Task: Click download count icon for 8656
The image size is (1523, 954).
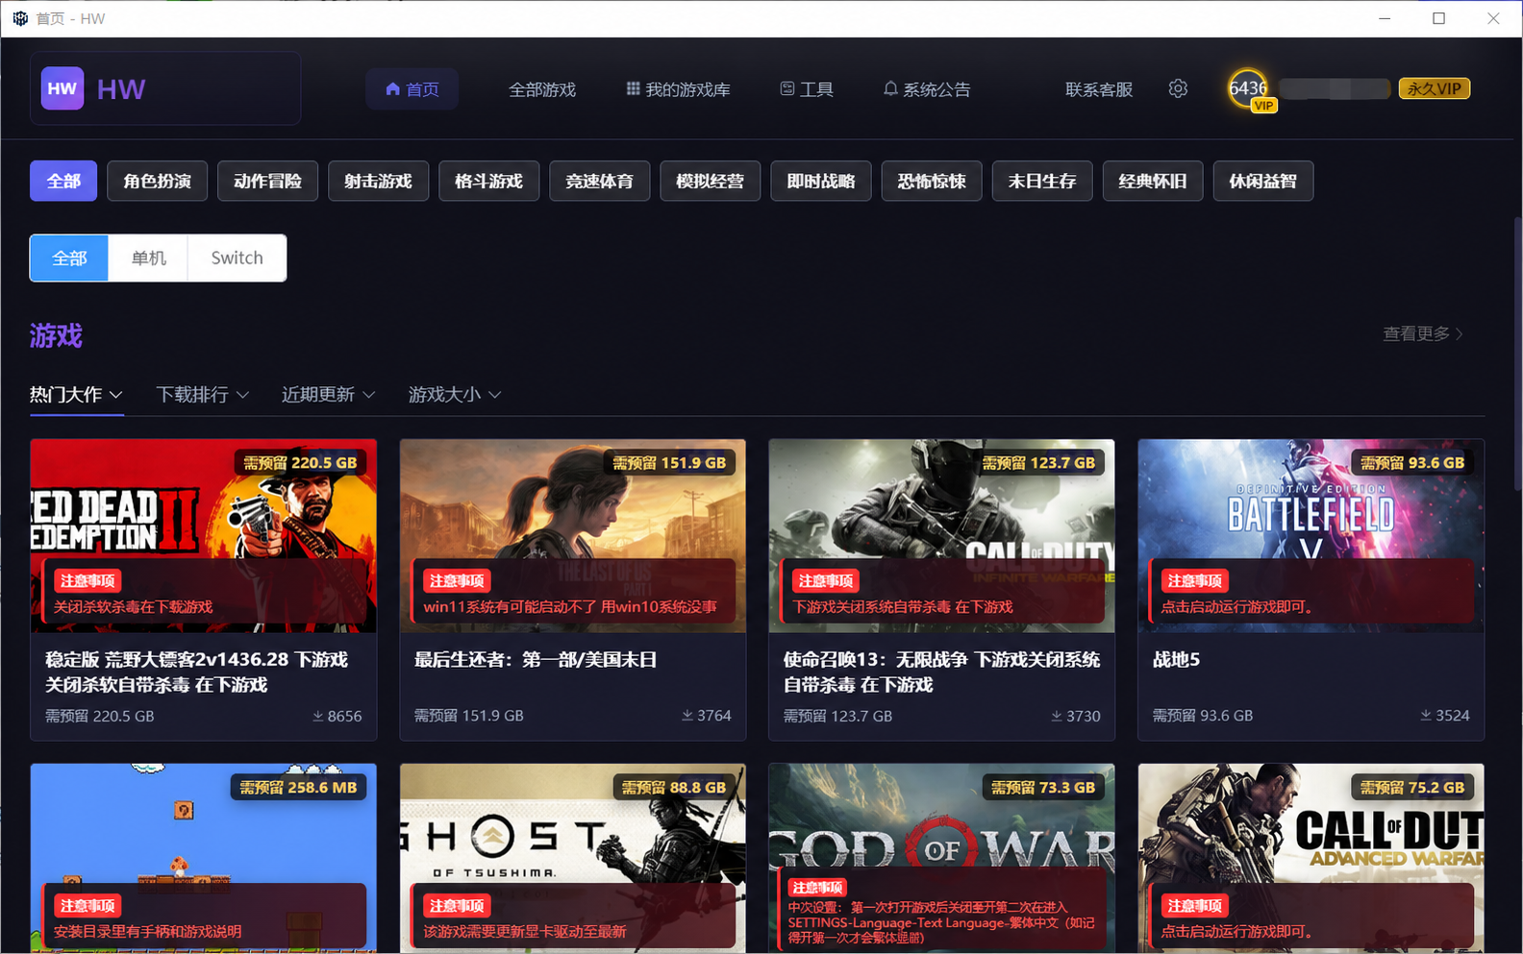Action: (x=317, y=716)
